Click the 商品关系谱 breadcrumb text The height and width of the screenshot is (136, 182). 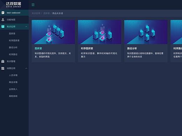coord(58,13)
